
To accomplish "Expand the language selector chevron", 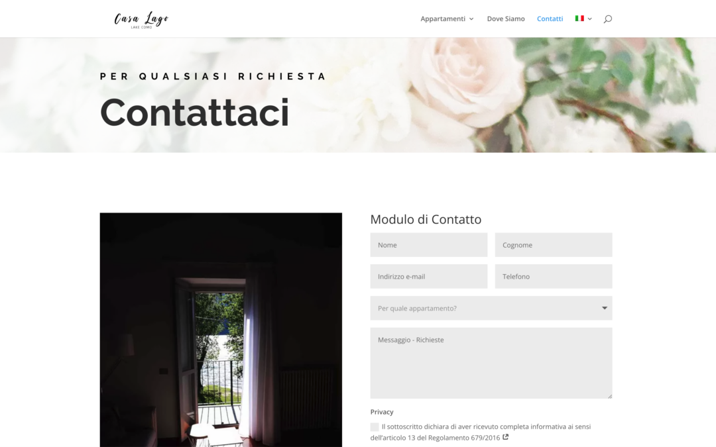I will [x=589, y=19].
